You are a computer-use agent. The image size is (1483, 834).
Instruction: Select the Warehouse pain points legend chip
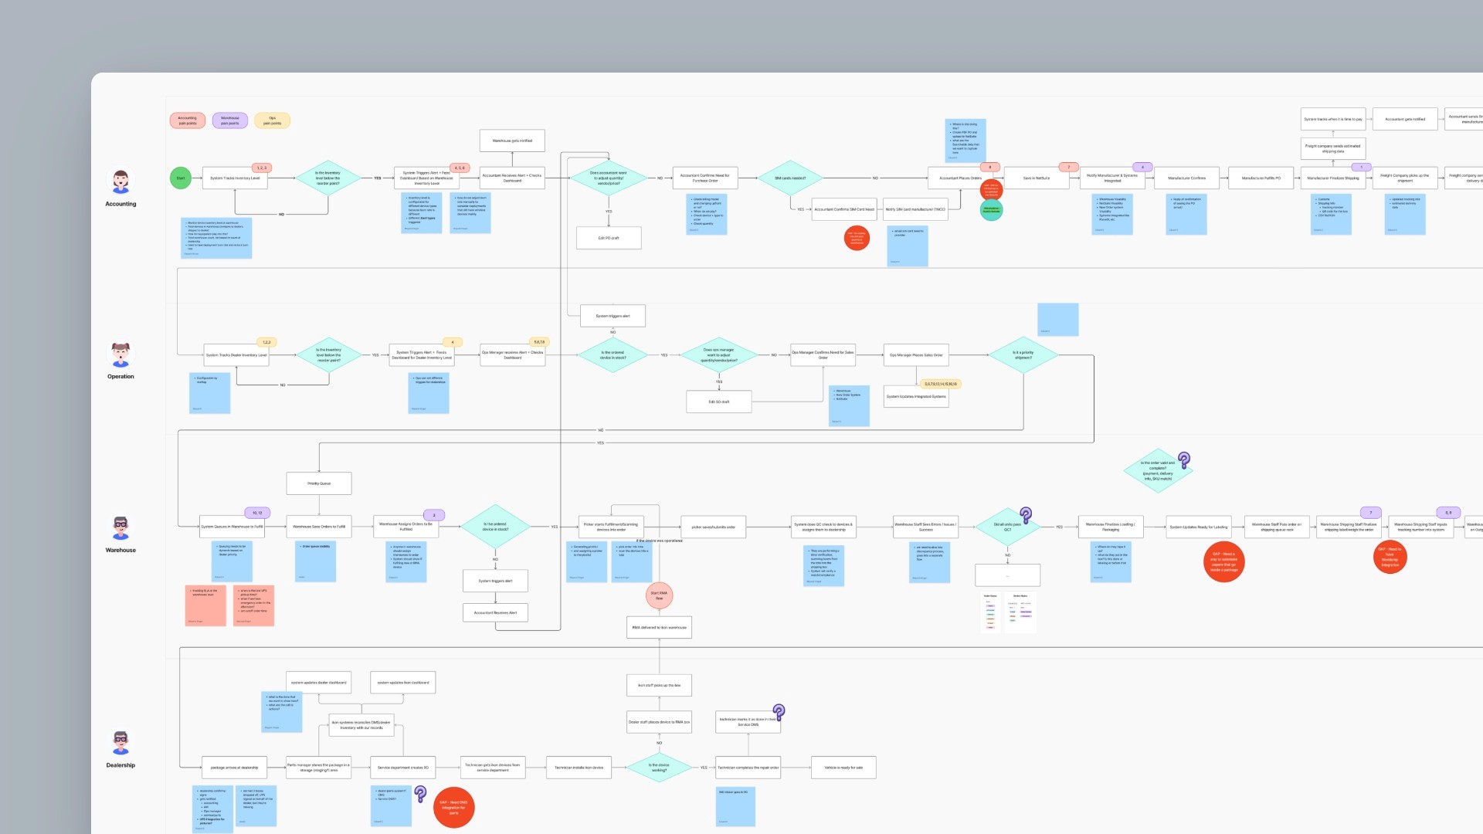pos(230,120)
